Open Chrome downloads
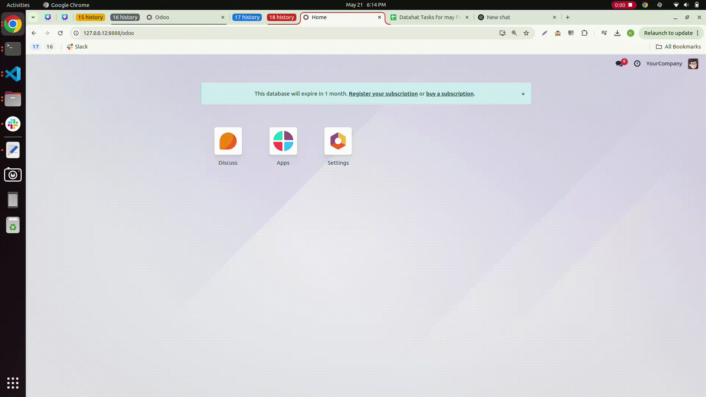The image size is (706, 397). click(617, 33)
